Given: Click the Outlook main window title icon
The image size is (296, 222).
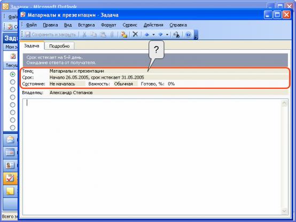Looking at the screenshot, I should pos(5,6).
